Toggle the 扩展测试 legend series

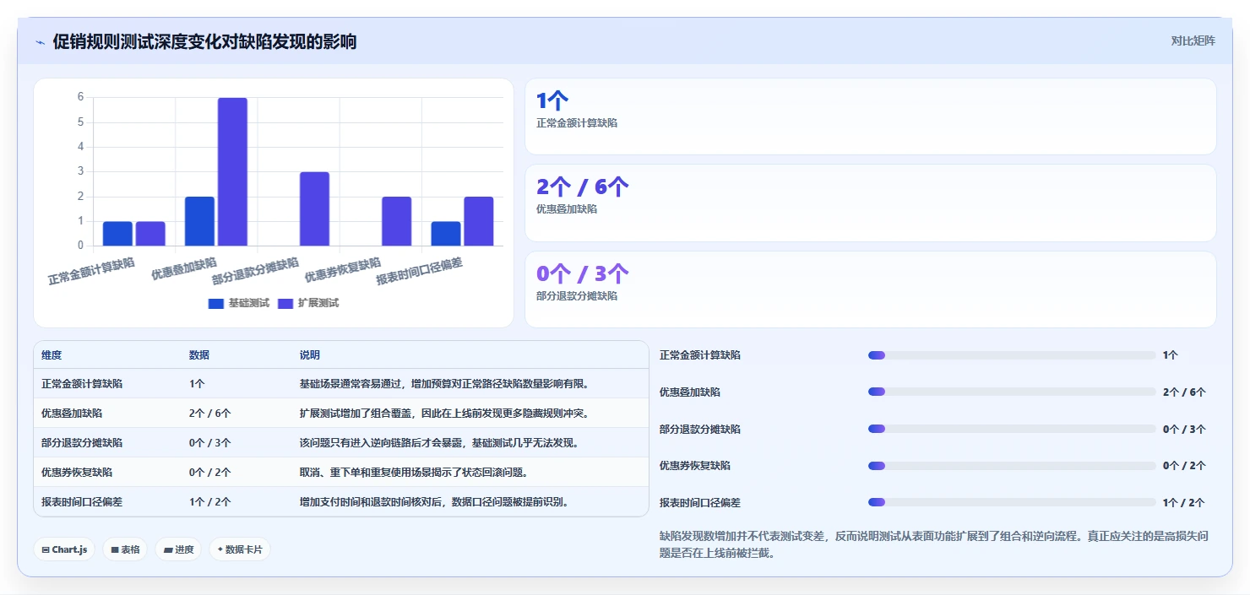click(308, 303)
